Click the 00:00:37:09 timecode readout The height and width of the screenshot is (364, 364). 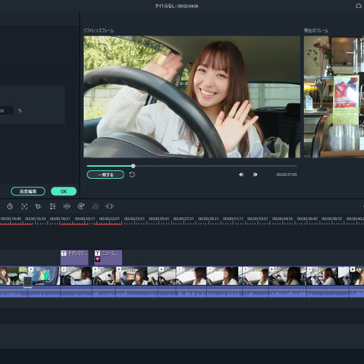tap(287, 174)
